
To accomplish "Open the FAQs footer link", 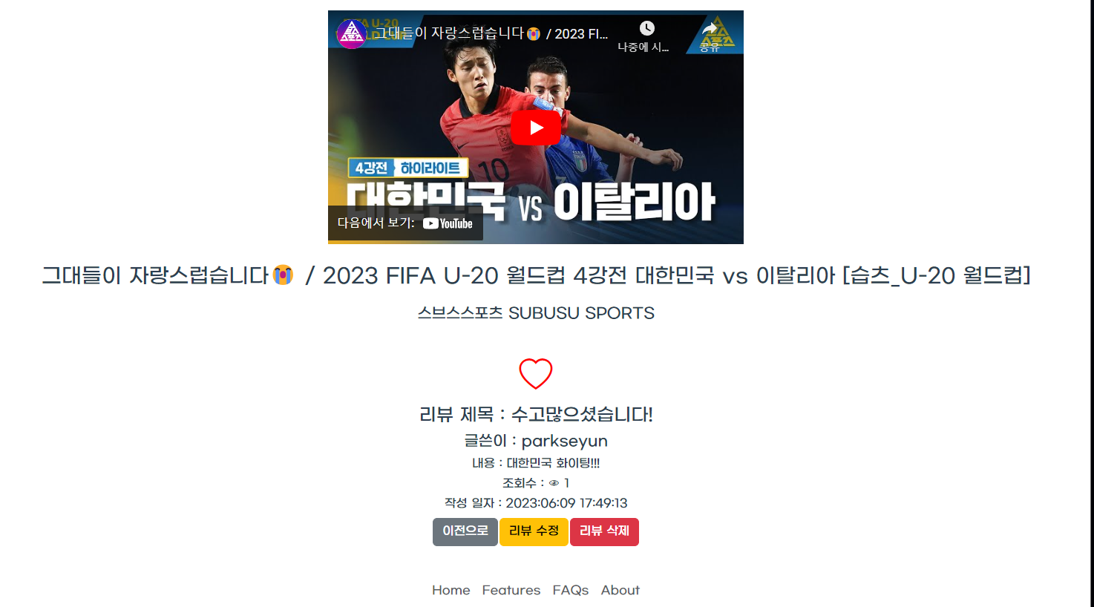I will [x=570, y=590].
